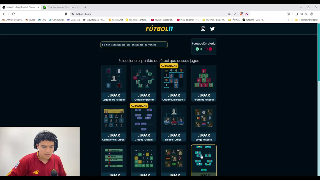Open INGLES bookmark
The height and width of the screenshot is (180, 320).
click(30, 20)
